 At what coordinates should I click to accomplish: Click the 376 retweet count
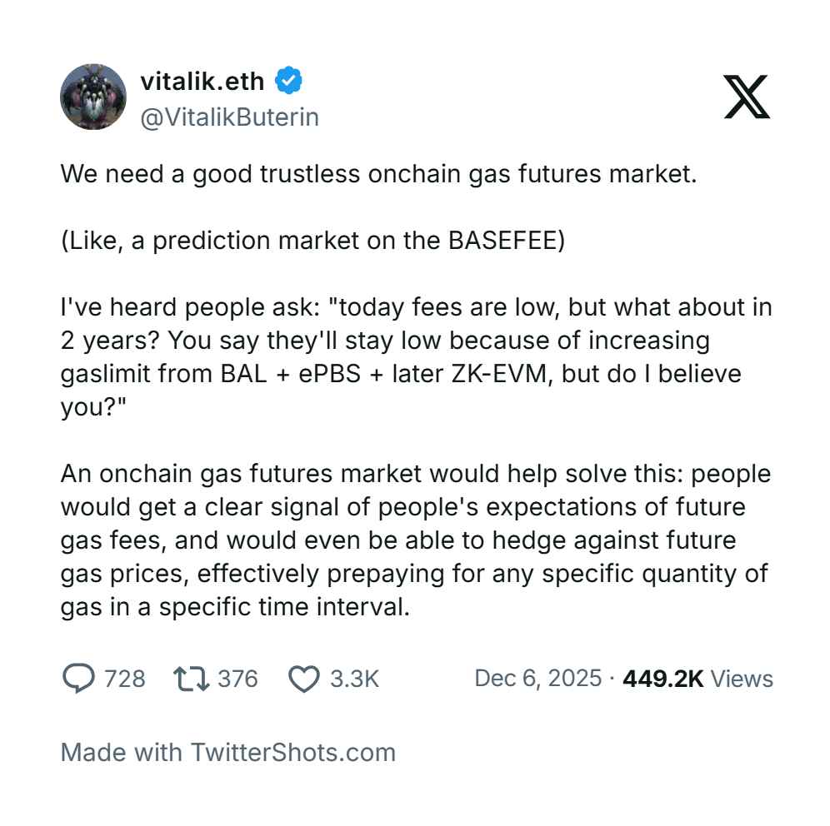point(237,679)
